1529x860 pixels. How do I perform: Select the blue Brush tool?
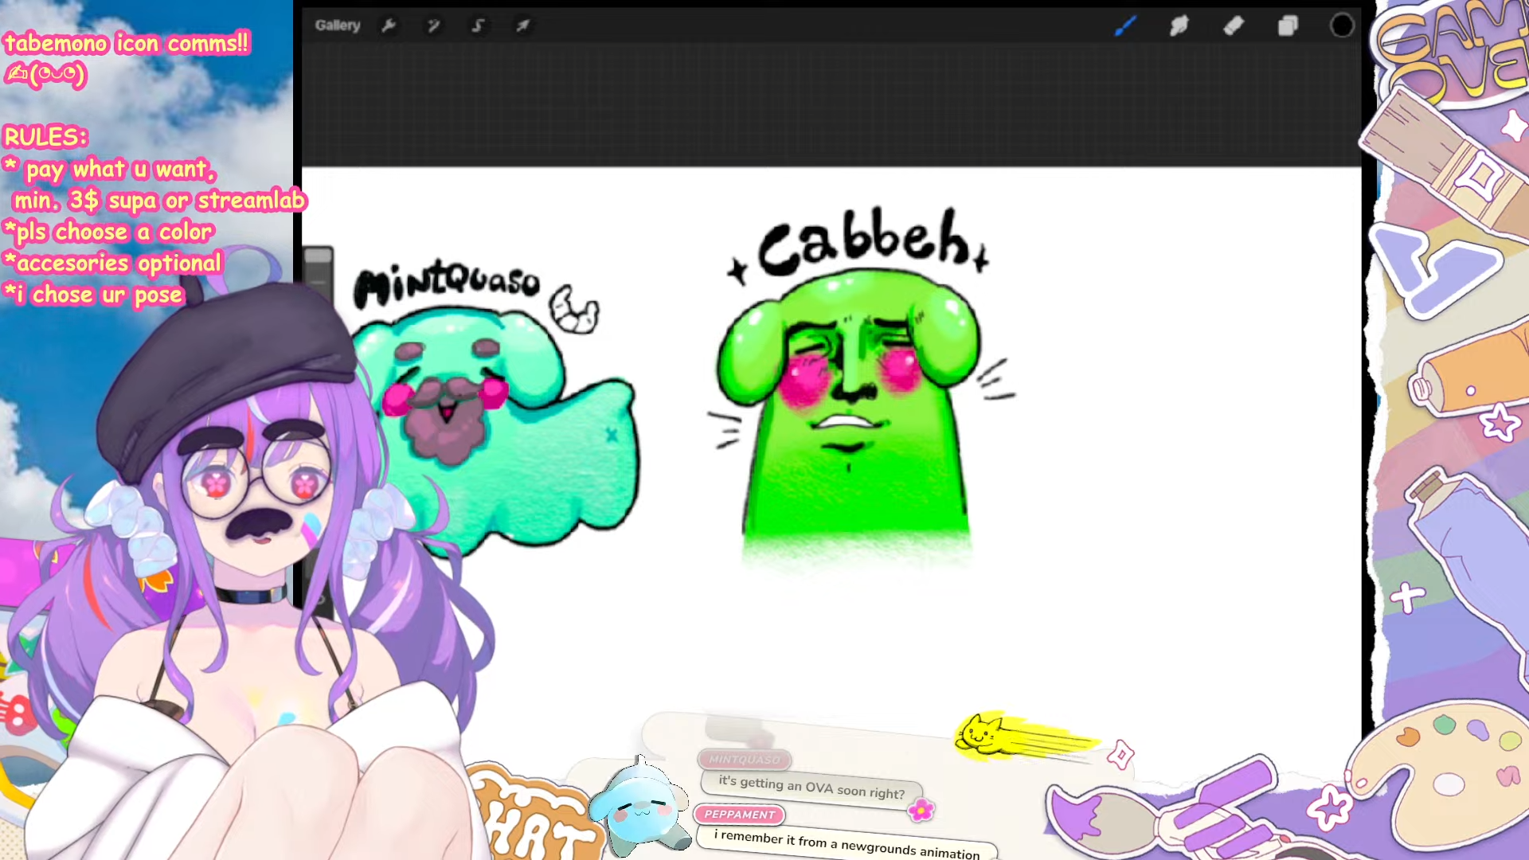coord(1124,25)
